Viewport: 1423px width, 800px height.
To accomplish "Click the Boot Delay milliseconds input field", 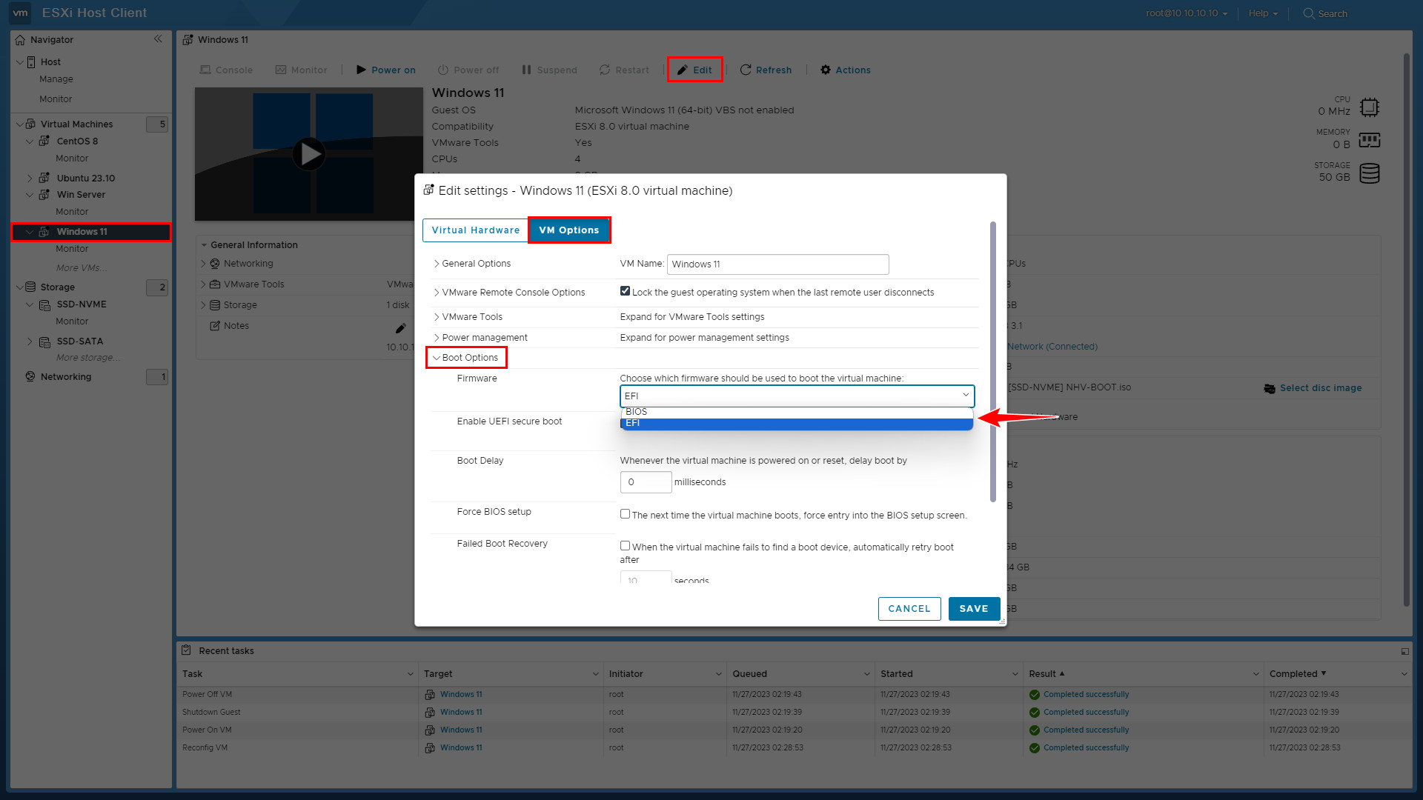I will coord(646,482).
